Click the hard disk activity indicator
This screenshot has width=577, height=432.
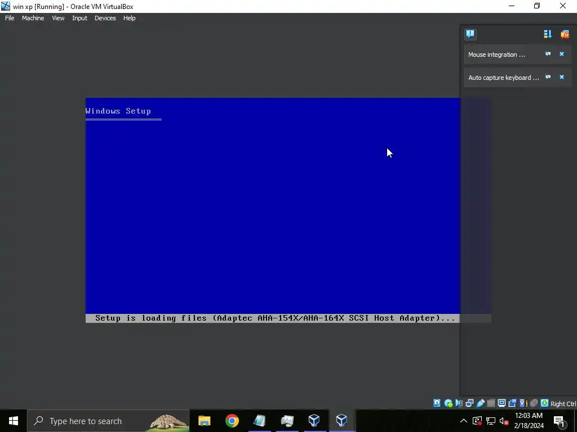point(437,403)
